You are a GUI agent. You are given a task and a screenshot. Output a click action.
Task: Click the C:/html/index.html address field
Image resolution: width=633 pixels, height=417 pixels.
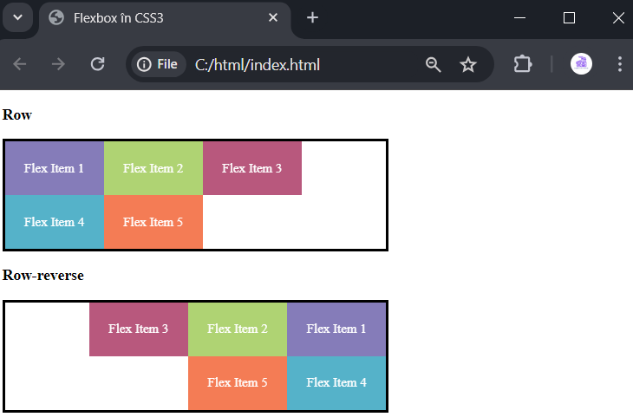point(258,65)
